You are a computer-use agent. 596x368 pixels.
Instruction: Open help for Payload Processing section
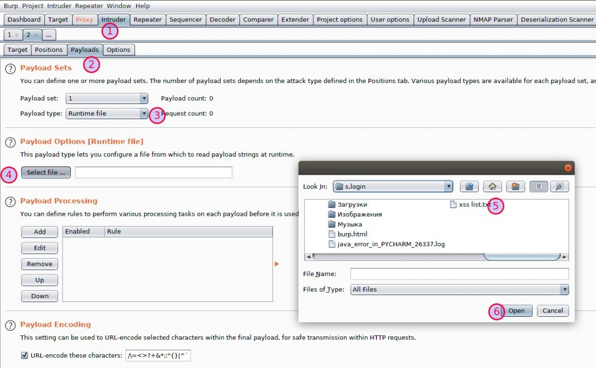click(x=10, y=202)
